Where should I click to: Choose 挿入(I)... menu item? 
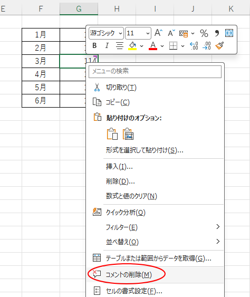coord(155,167)
